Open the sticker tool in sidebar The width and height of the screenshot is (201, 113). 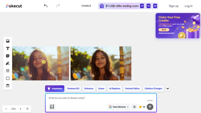tap(8, 56)
